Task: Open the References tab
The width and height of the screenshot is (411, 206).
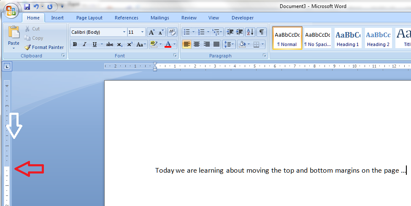Action: click(126, 18)
